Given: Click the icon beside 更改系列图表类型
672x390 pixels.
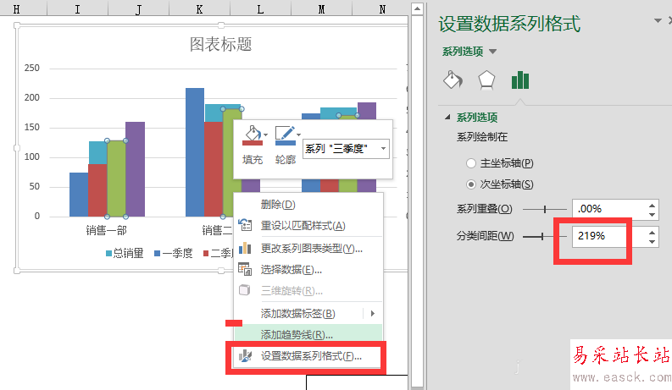Looking at the screenshot, I should coord(245,248).
